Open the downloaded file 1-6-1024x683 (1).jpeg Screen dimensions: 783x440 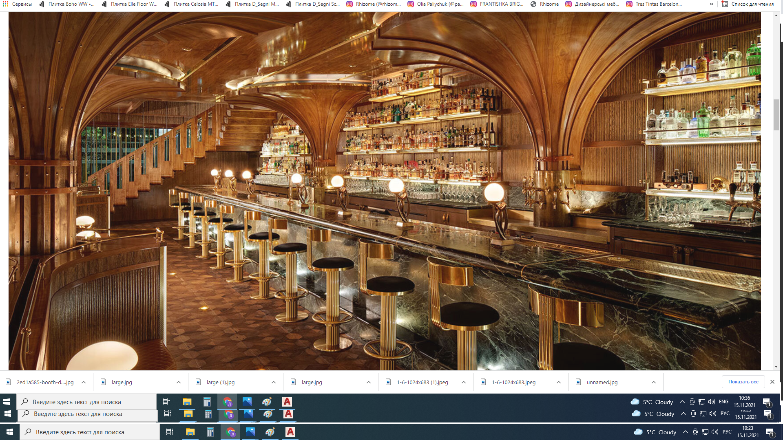click(x=422, y=382)
